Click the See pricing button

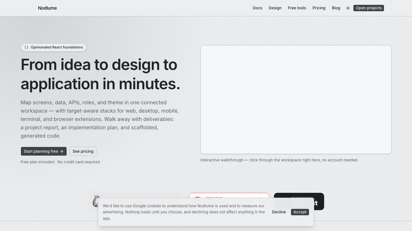83,151
